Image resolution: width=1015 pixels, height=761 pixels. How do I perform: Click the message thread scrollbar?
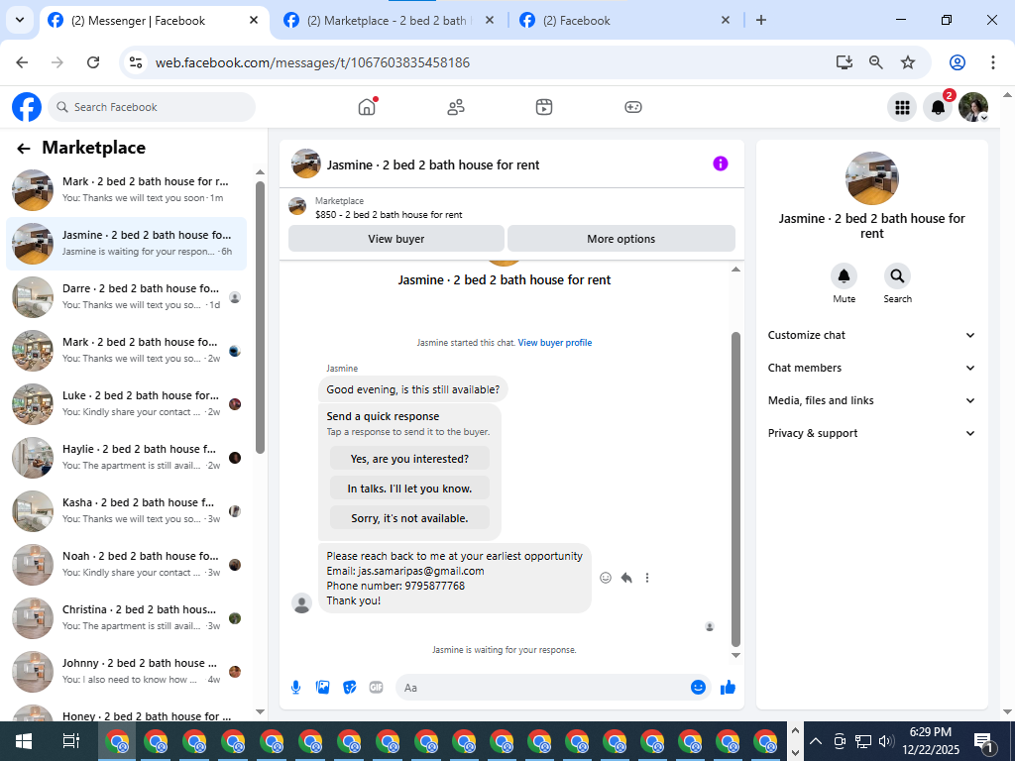pyautogui.click(x=735, y=489)
